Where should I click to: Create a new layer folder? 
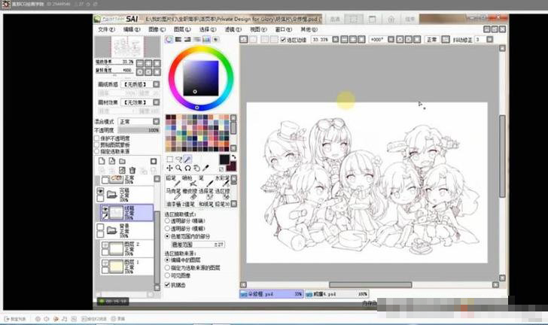coord(122,161)
